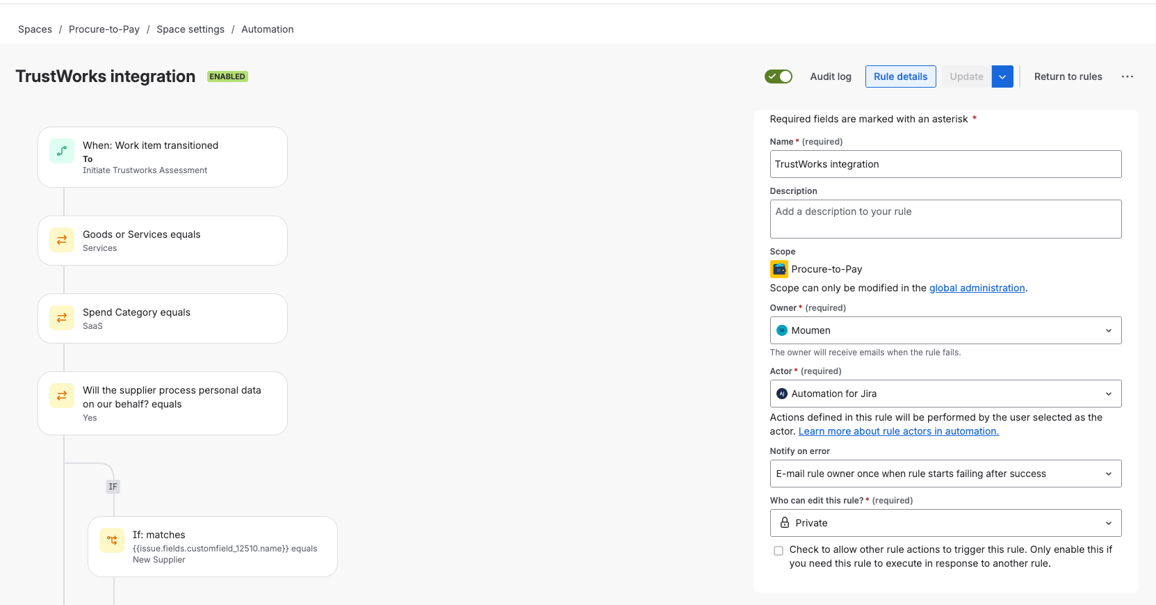The image size is (1156, 605).
Task: Click the Automation for Jira actor avatar
Action: pyautogui.click(x=782, y=394)
